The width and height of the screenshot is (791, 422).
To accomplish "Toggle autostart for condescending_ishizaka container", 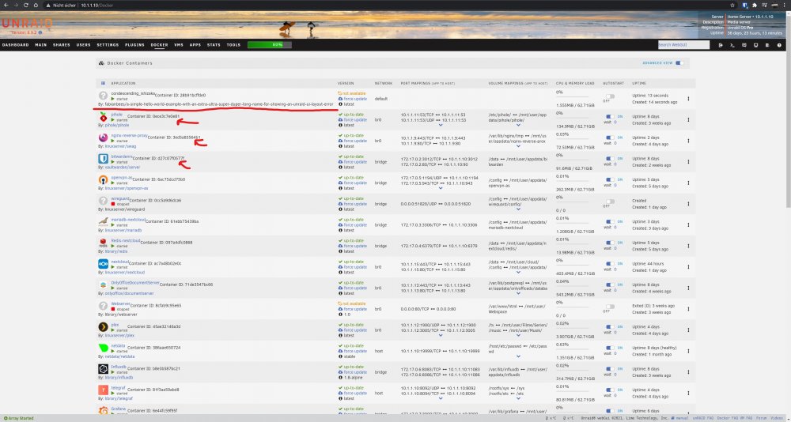I will (x=611, y=96).
